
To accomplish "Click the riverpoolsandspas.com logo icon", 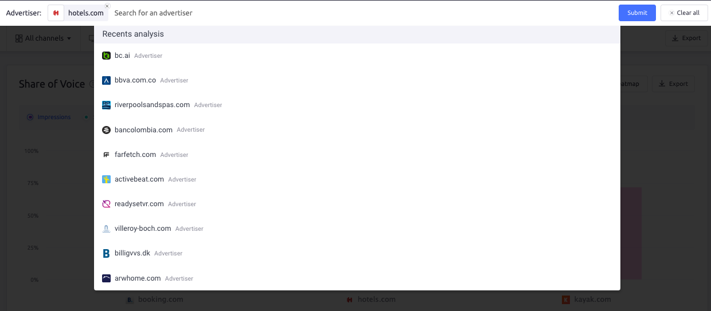I will click(106, 105).
